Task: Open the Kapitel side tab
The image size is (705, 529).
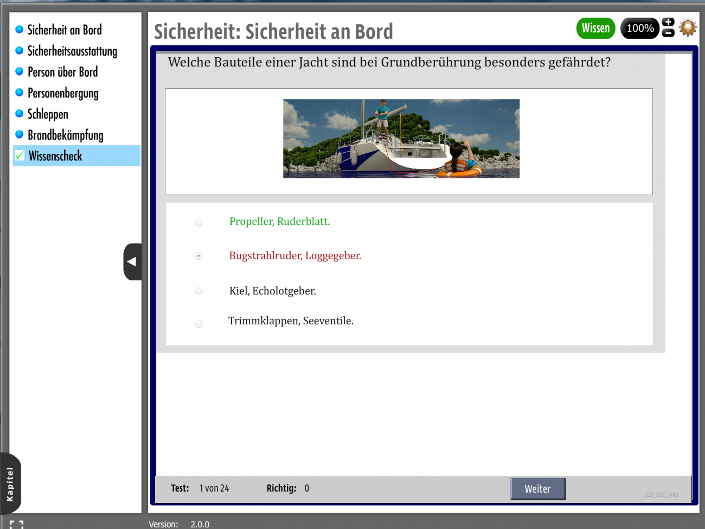Action: click(10, 484)
